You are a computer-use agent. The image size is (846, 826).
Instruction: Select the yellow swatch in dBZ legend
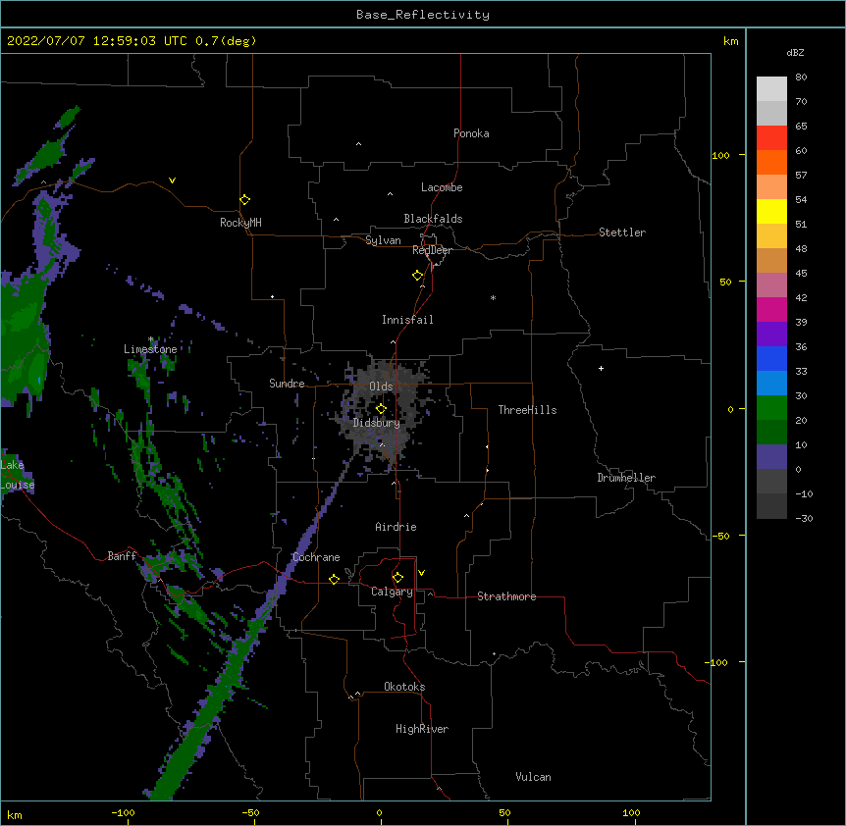771,211
